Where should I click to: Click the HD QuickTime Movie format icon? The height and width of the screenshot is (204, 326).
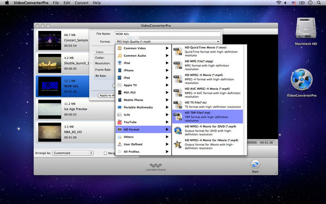click(x=178, y=51)
